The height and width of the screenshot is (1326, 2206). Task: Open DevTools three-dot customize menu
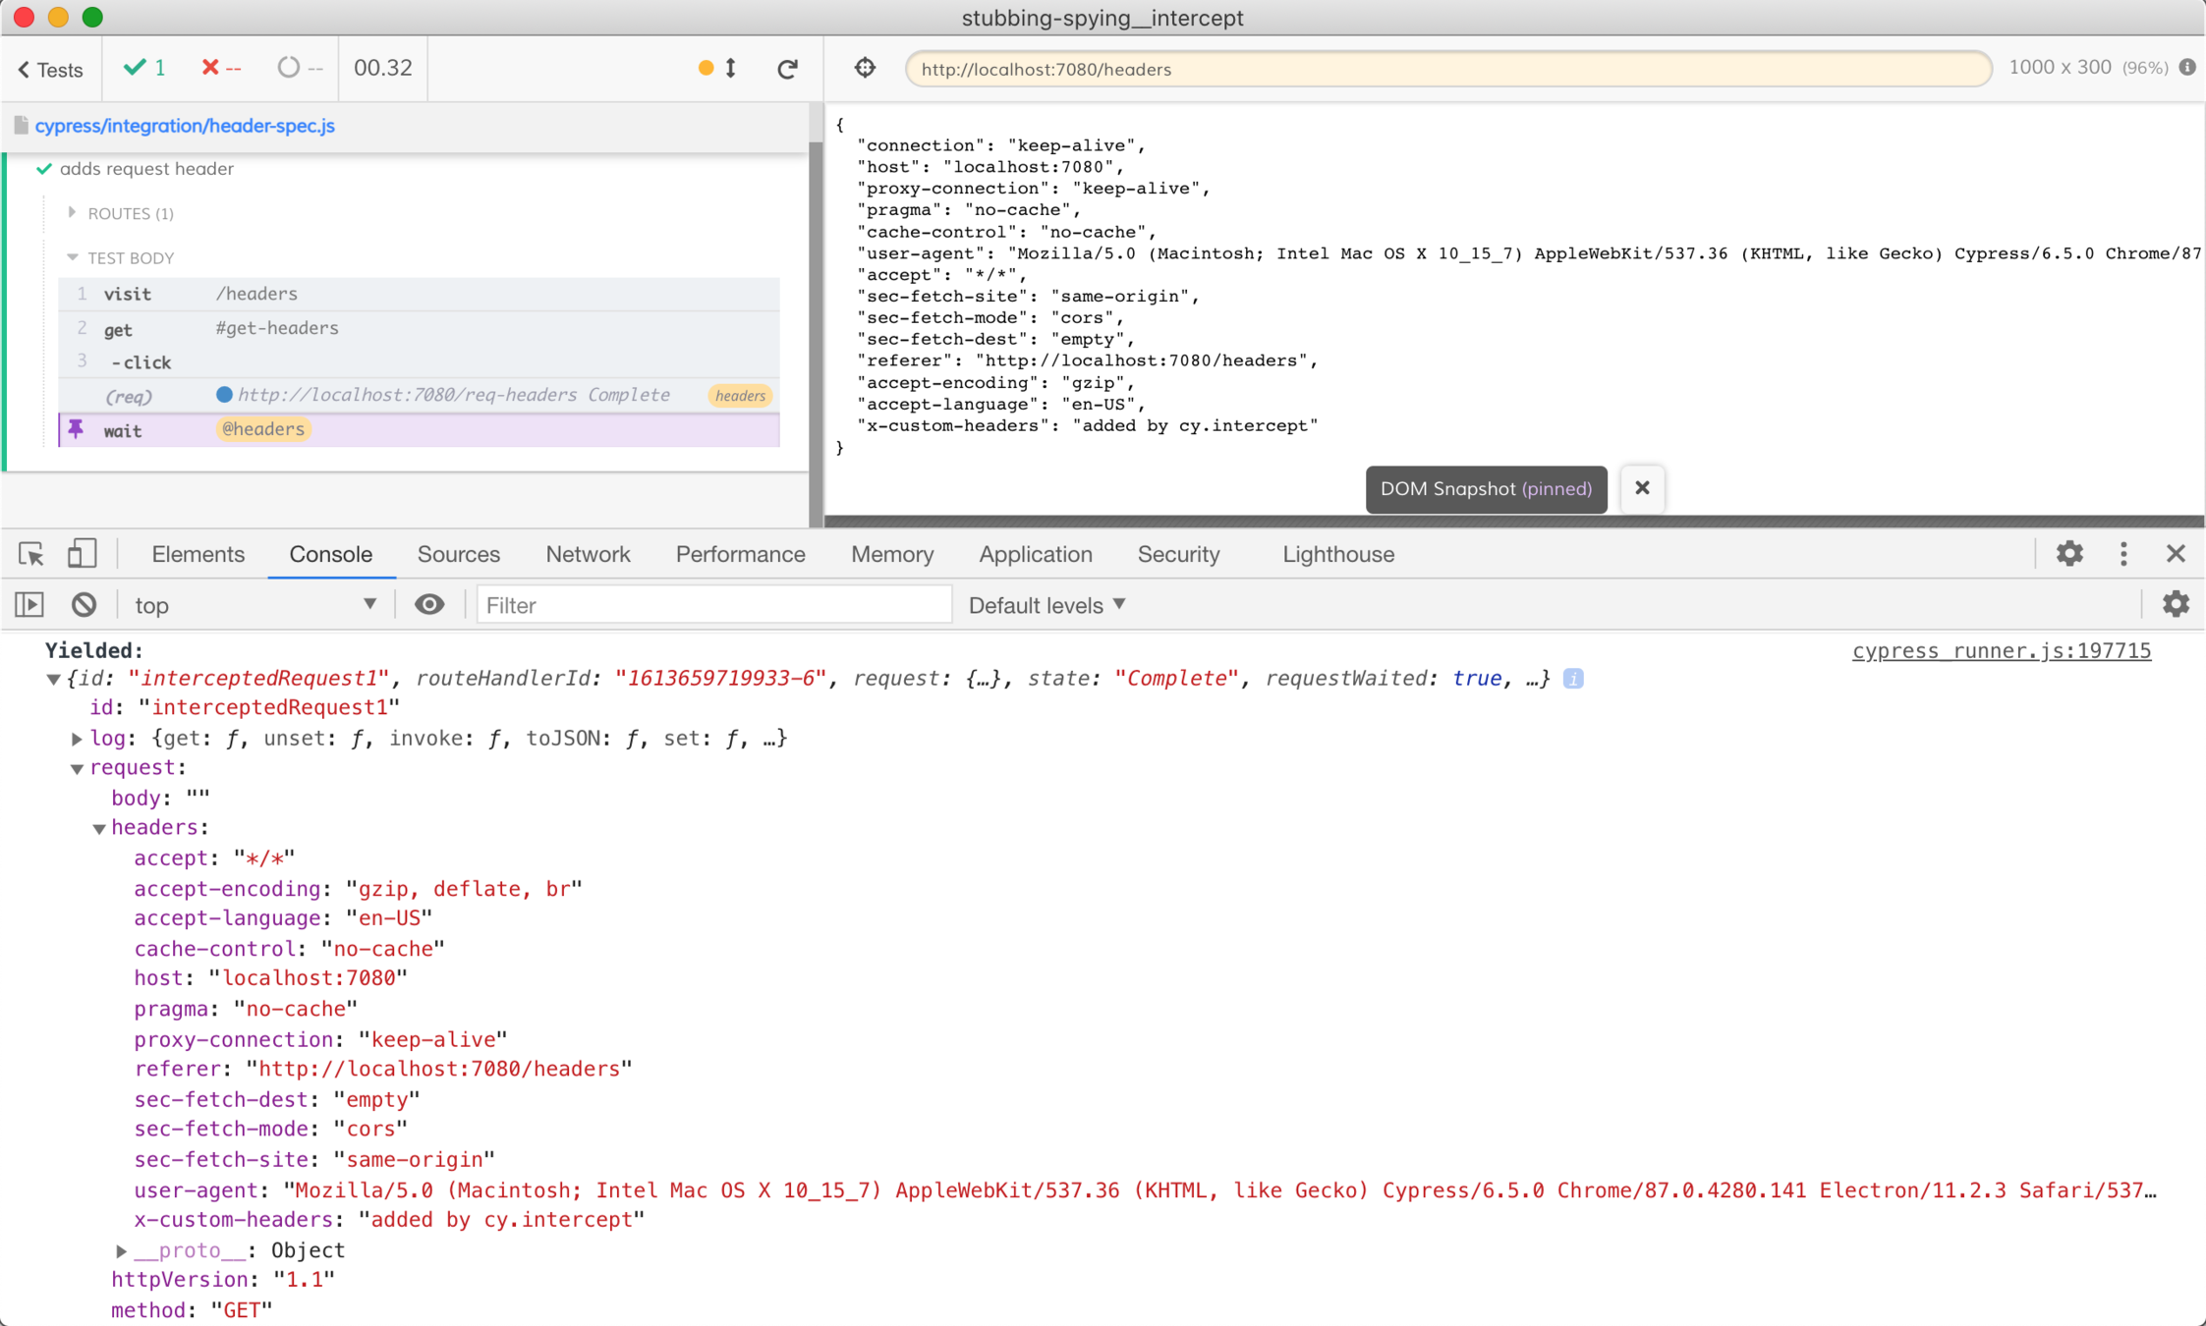(x=2123, y=554)
